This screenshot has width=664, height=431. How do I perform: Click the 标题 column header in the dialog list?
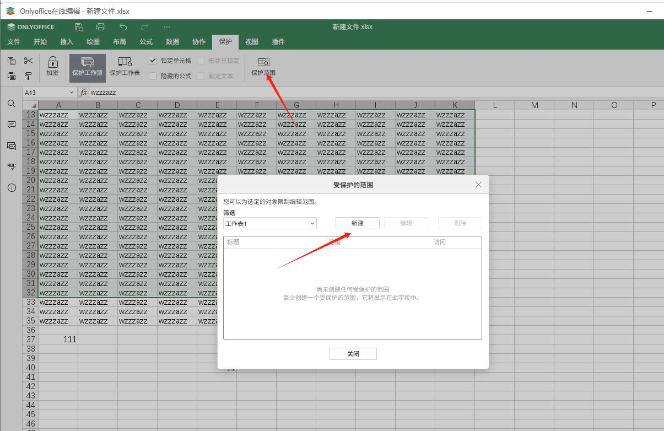(233, 242)
